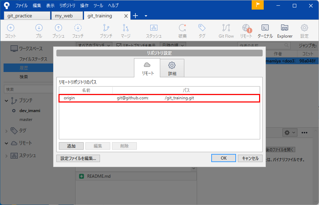The height and width of the screenshot is (205, 319).
Task: Click the 設定ファイルを編集 button
Action: click(78, 158)
